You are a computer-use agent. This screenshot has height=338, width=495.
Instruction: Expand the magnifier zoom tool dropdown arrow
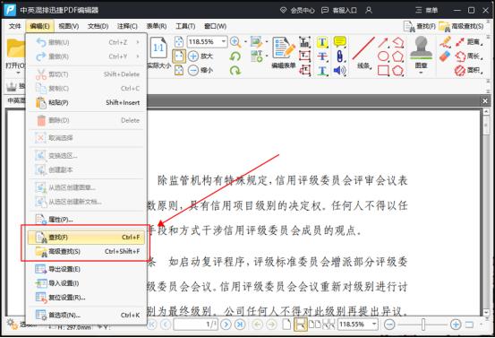pos(245,42)
